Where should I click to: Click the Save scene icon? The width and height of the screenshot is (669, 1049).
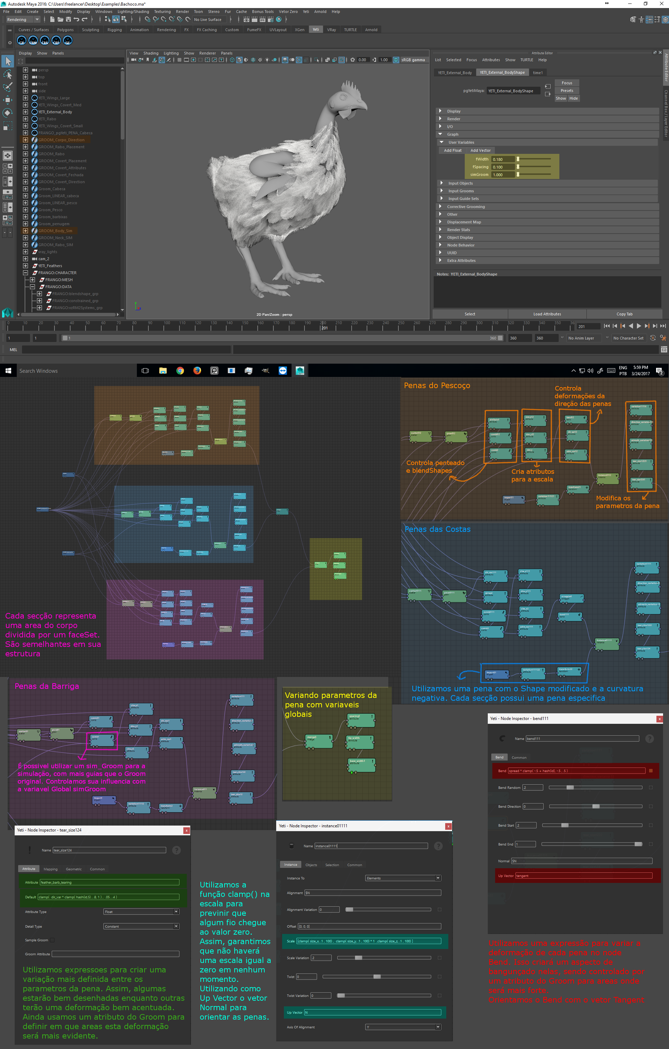click(x=68, y=20)
